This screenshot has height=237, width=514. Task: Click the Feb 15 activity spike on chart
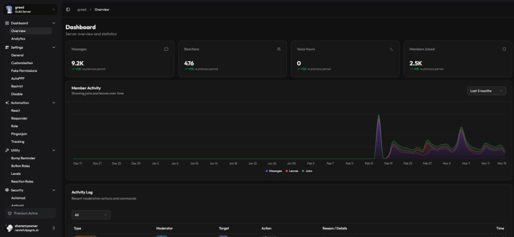(x=378, y=137)
